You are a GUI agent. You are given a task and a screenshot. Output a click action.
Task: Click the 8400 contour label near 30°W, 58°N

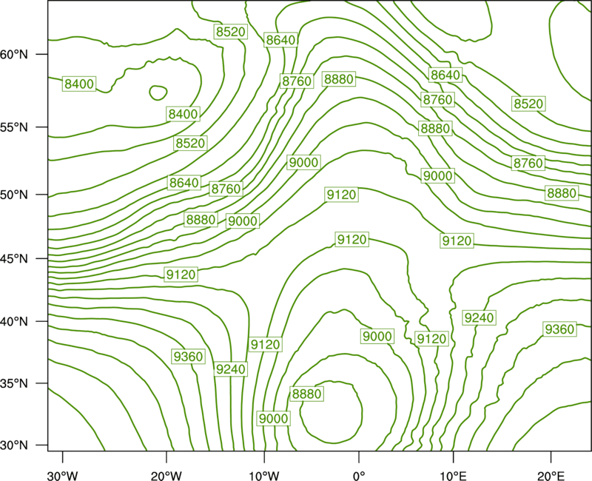[x=79, y=84]
